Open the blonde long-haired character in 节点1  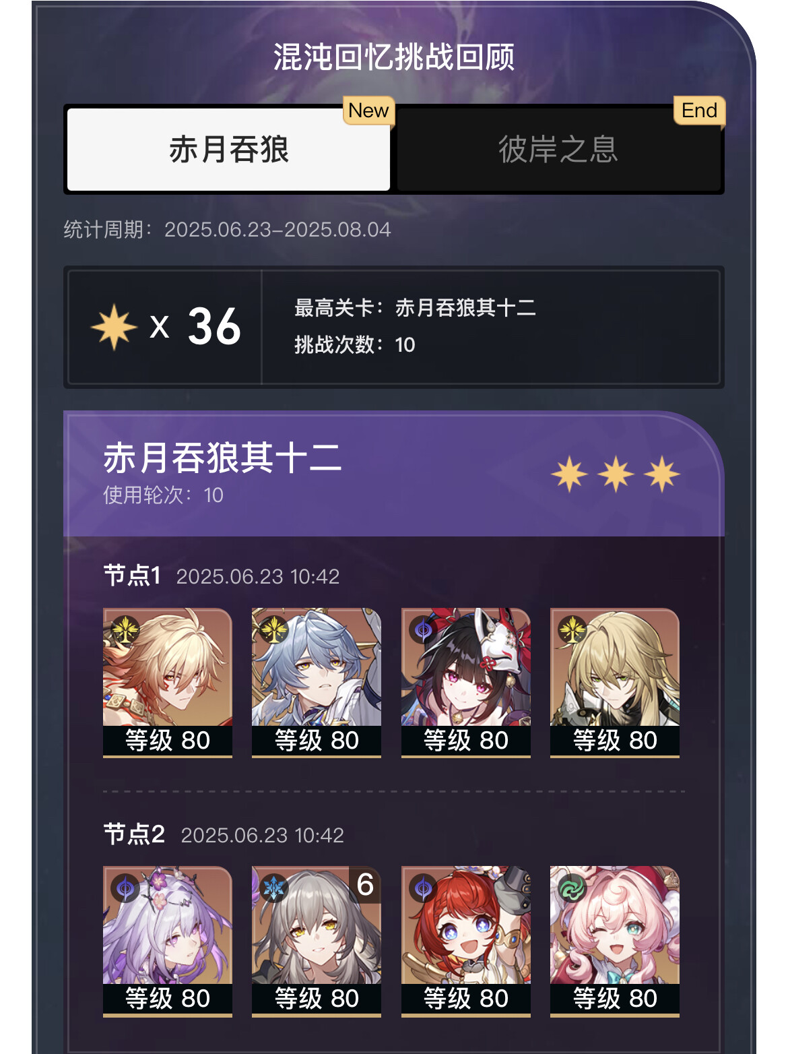pos(615,683)
